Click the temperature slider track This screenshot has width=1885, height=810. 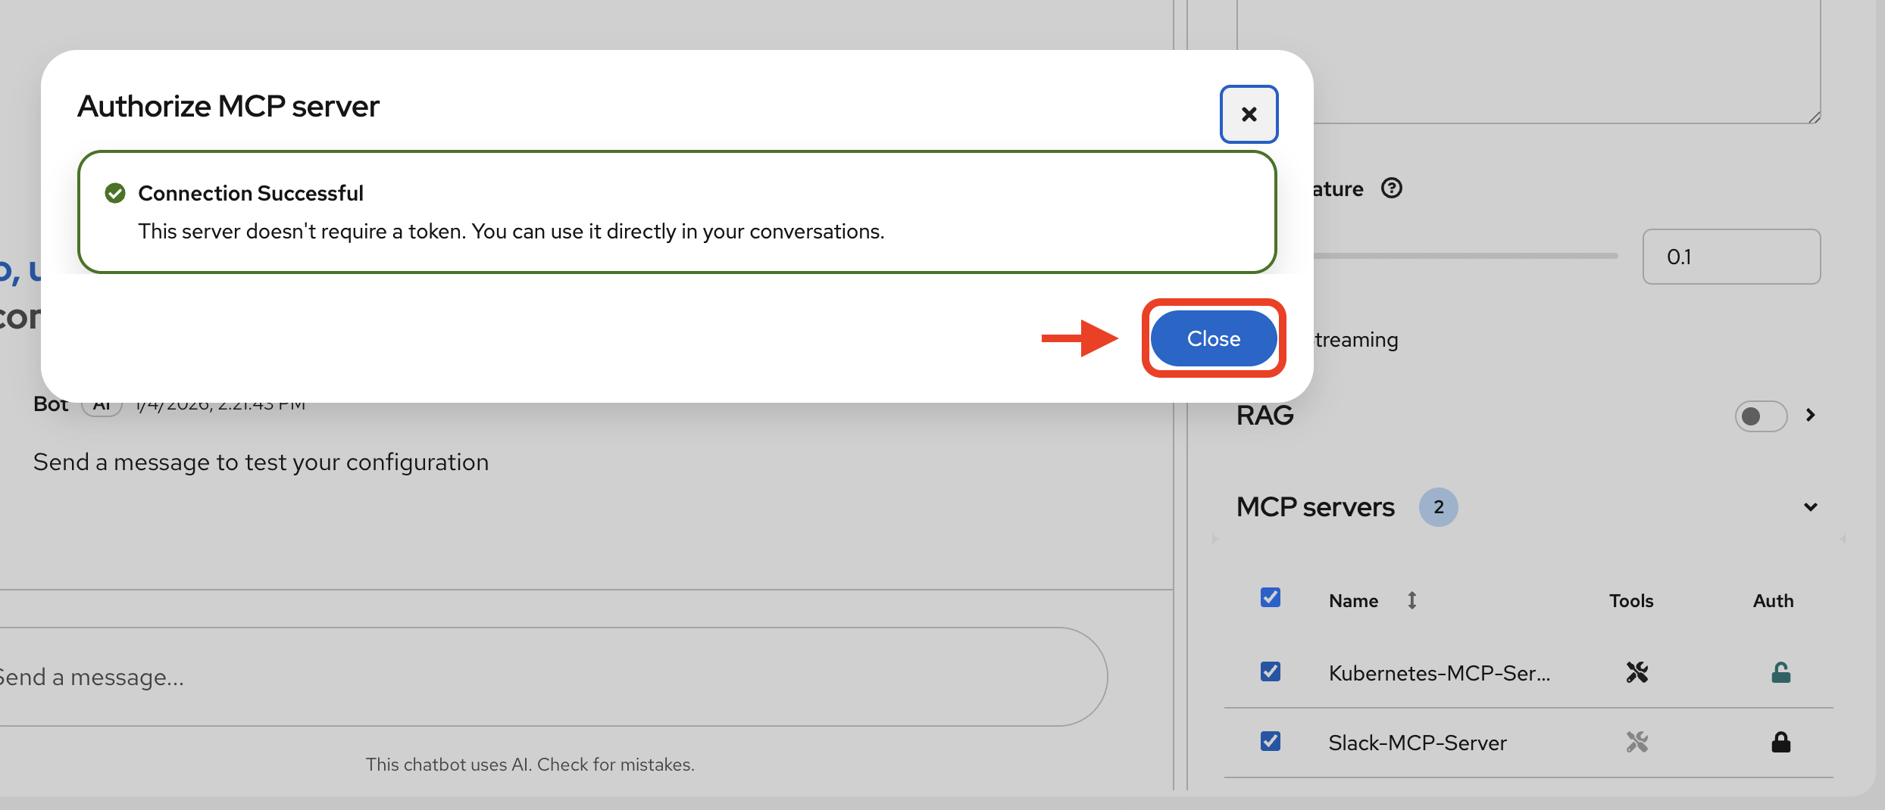(1466, 256)
